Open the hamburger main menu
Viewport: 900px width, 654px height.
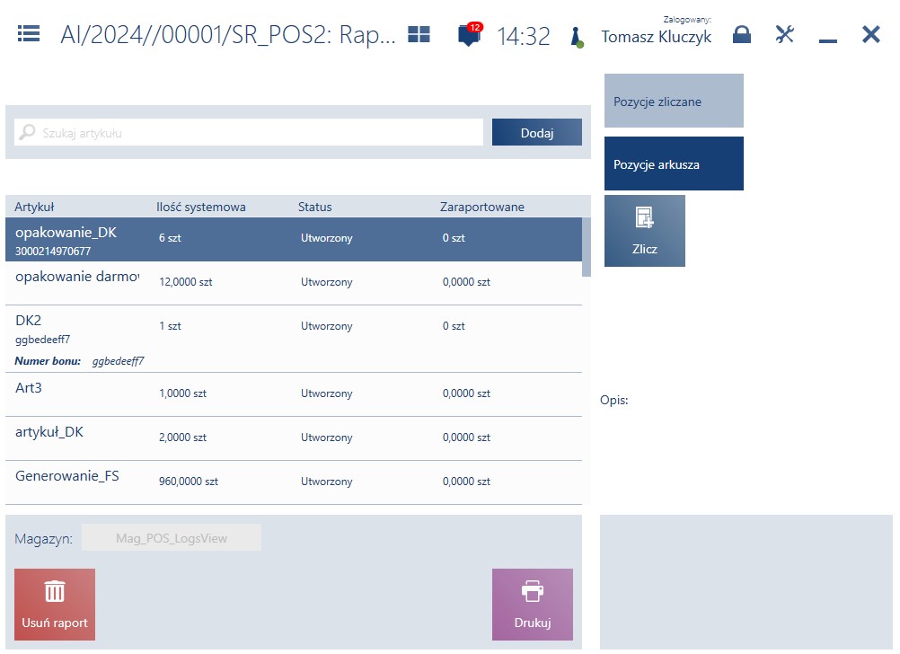coord(29,34)
